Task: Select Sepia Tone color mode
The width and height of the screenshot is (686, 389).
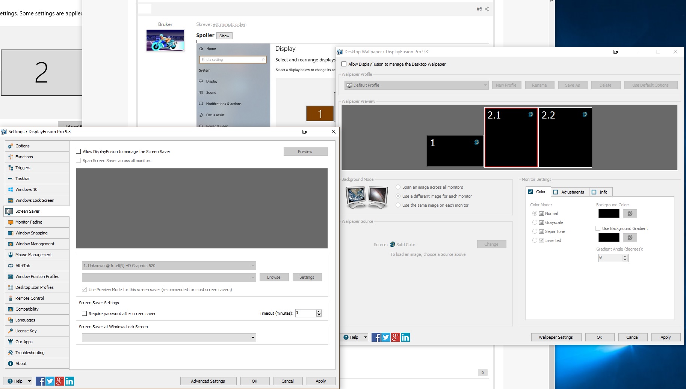Action: [535, 231]
